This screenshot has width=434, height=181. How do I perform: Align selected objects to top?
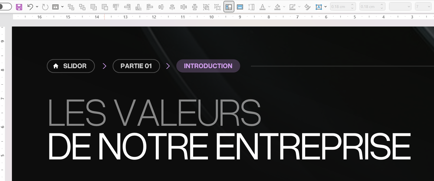pyautogui.click(x=116, y=7)
